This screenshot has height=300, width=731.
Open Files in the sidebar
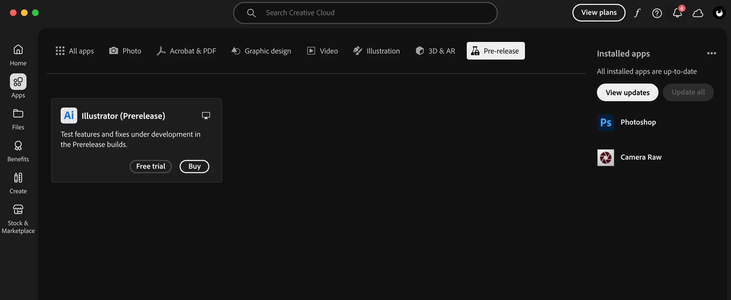(x=18, y=119)
